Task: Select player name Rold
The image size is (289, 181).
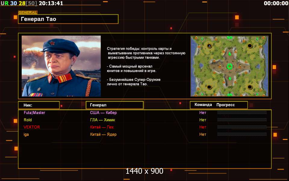Action: coord(28,120)
